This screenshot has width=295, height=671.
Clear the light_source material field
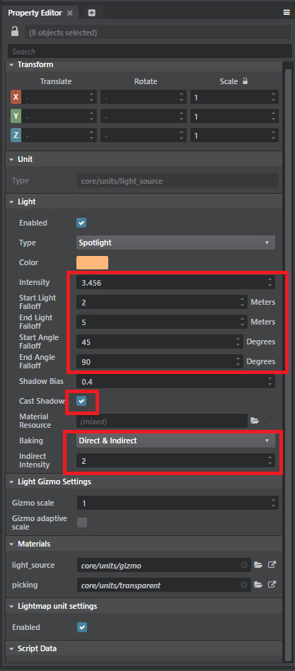pyautogui.click(x=244, y=565)
